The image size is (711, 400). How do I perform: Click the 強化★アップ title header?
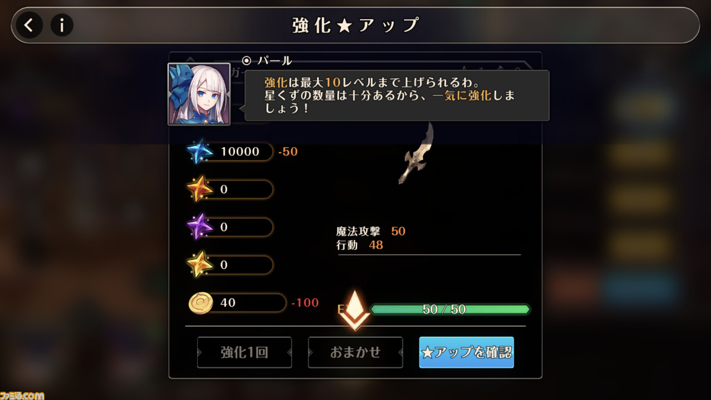[x=355, y=26]
